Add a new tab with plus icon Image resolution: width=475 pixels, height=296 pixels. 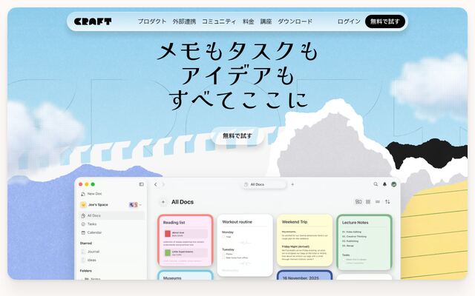click(x=292, y=184)
